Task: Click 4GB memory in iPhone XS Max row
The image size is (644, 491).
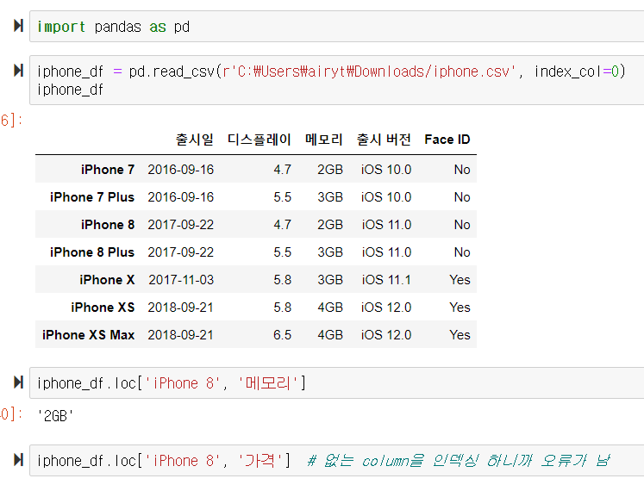Action: pos(330,335)
